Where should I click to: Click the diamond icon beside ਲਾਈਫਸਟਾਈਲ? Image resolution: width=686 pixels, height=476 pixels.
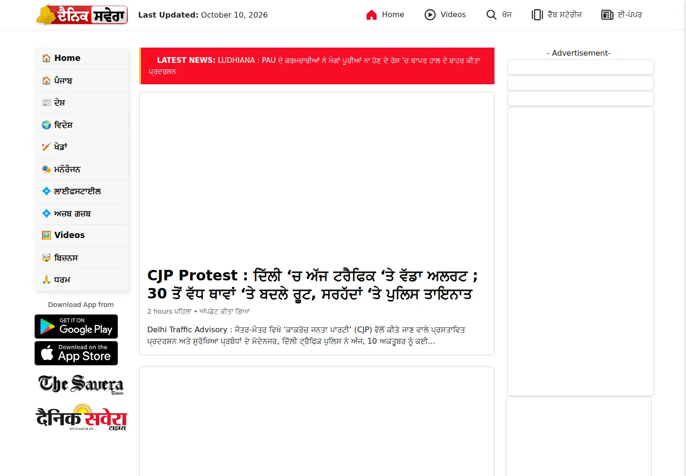point(46,191)
